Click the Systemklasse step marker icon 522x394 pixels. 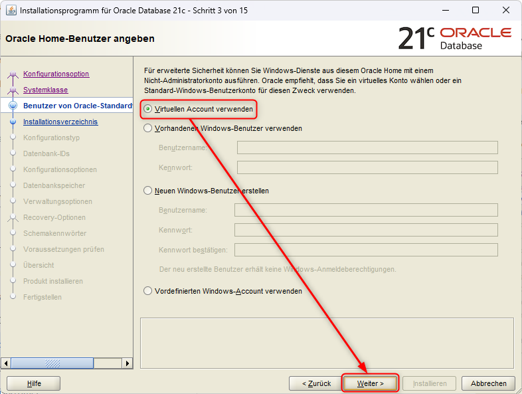tap(13, 90)
